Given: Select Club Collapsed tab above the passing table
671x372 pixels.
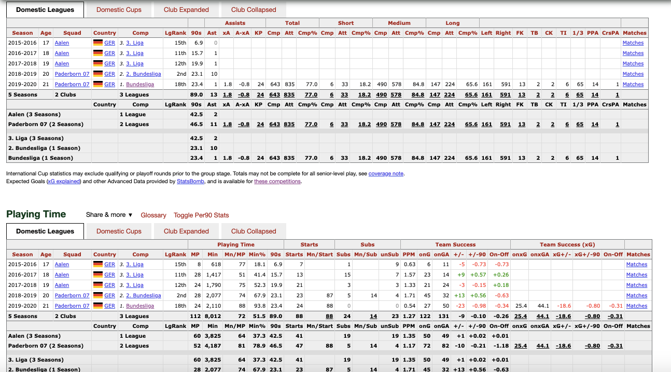Looking at the screenshot, I should 254,10.
